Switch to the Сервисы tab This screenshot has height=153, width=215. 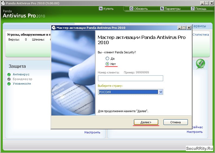199,26
